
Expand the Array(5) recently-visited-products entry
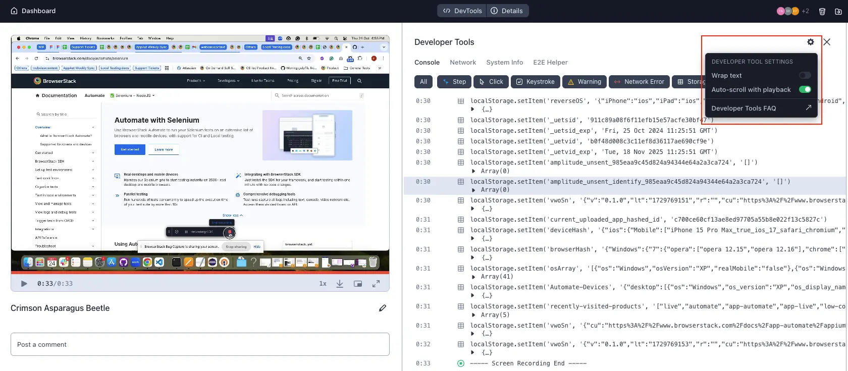coord(473,315)
